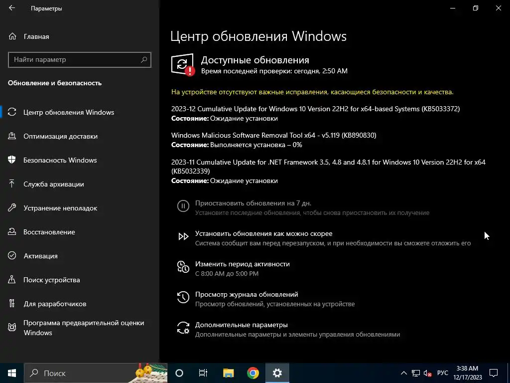Open Дополнительные параметры
This screenshot has width=510, height=383.
[242, 325]
